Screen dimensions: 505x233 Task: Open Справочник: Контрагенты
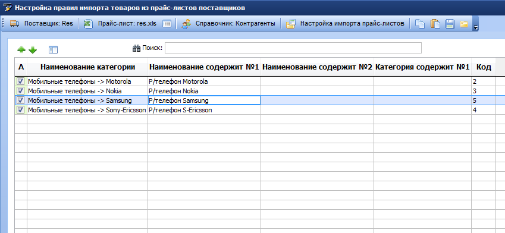pos(236,24)
